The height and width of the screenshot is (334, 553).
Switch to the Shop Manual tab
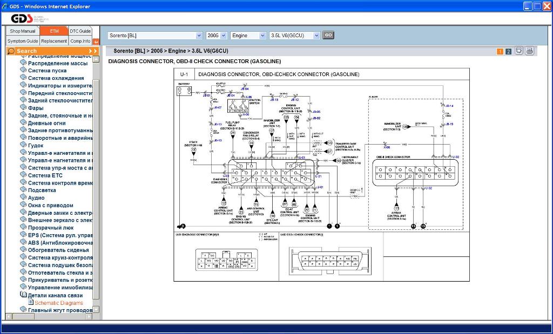[23, 31]
